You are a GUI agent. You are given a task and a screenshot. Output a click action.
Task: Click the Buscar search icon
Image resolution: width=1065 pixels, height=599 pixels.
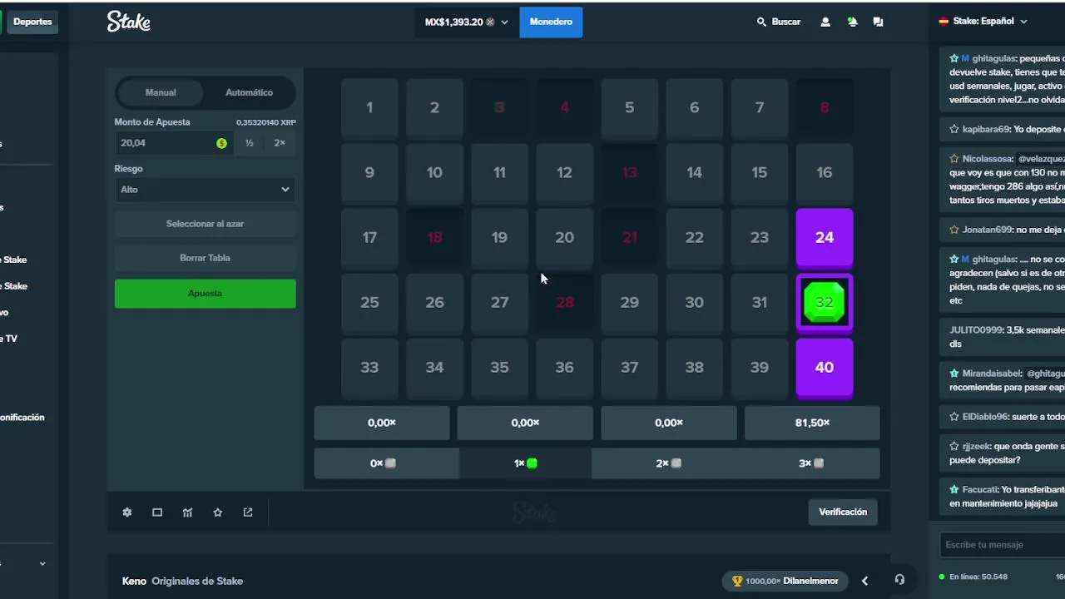tap(761, 22)
